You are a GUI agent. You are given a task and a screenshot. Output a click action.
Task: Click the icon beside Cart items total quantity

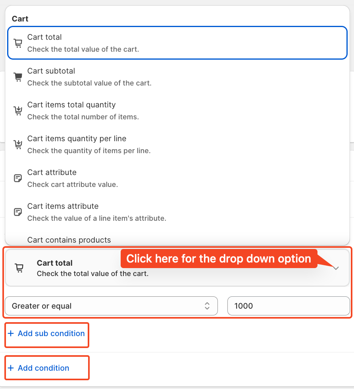point(18,111)
